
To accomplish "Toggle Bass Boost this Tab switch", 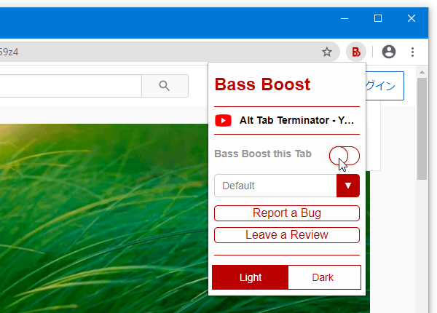I will pyautogui.click(x=345, y=156).
